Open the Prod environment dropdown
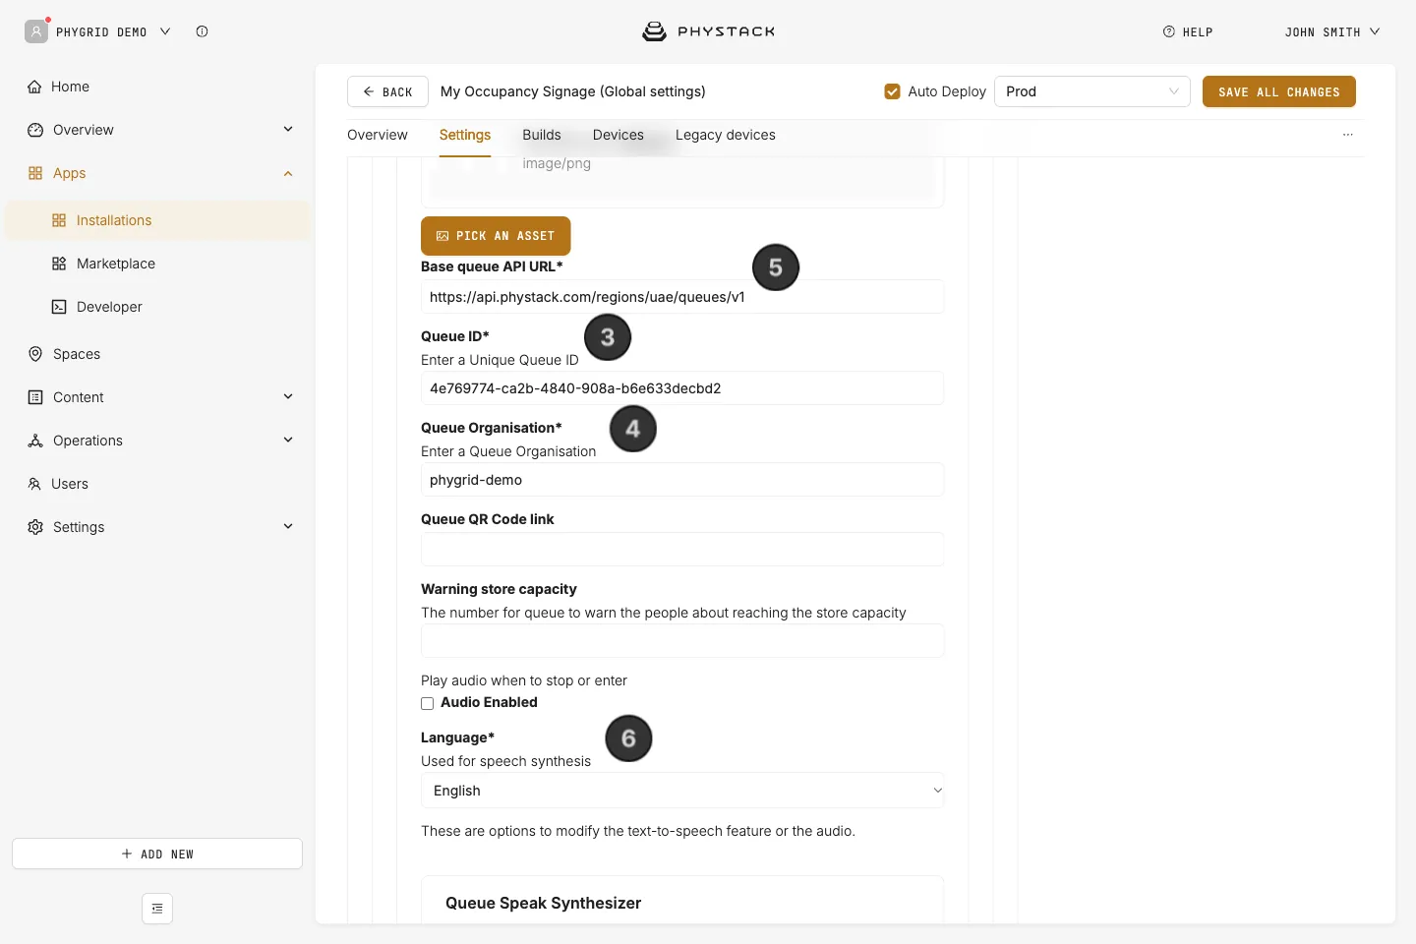1416x944 pixels. [x=1092, y=91]
